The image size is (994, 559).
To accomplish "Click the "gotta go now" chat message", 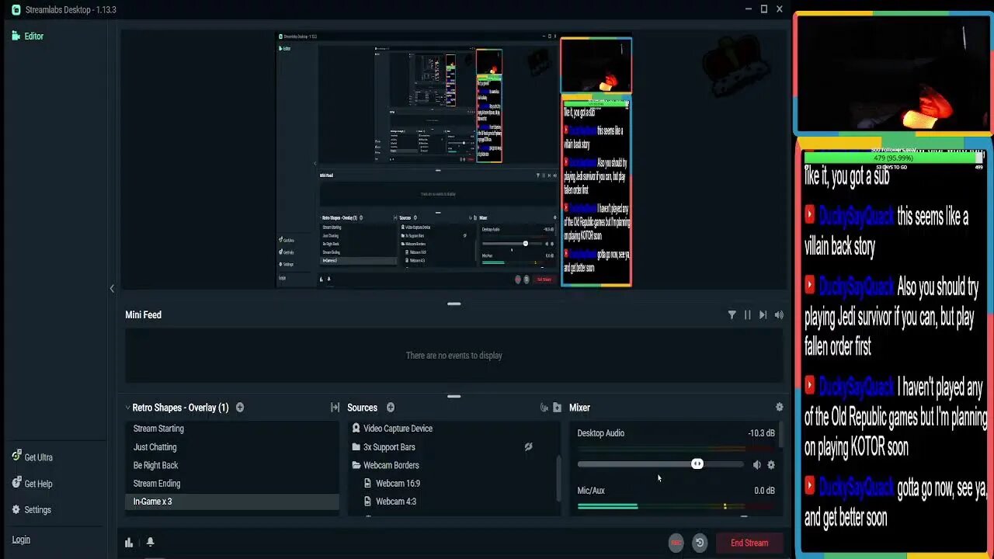I will coord(895,502).
